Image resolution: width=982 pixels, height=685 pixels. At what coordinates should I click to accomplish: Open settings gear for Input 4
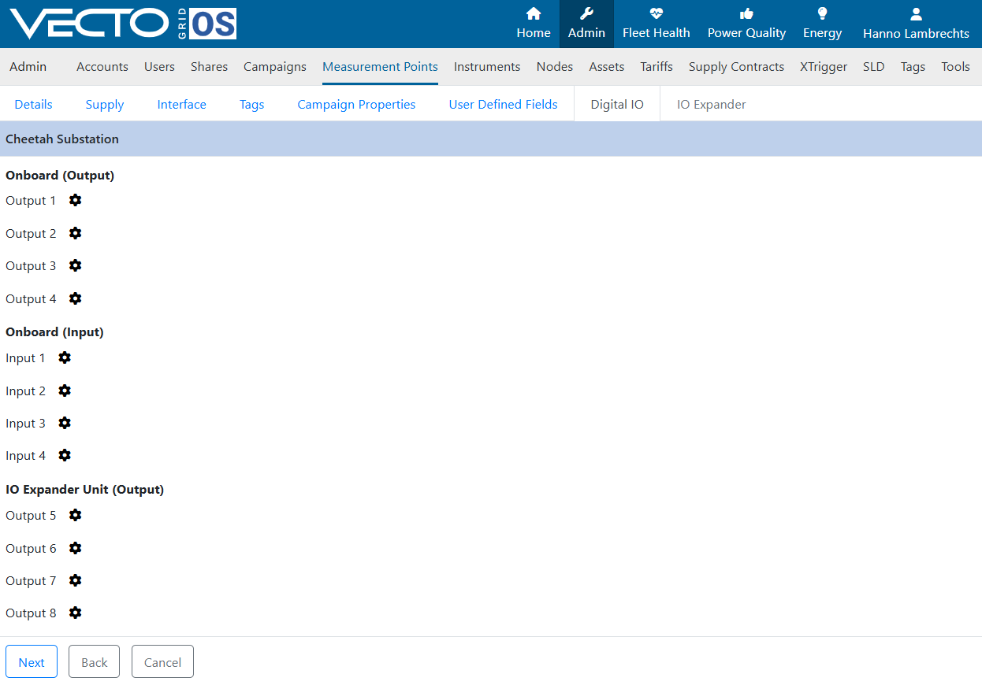click(x=65, y=455)
